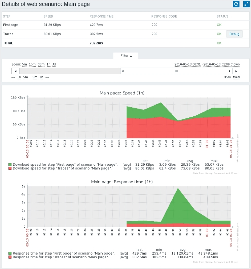251x269 pixels.
Task: Collapse the Filter tab
Action: coord(126,56)
